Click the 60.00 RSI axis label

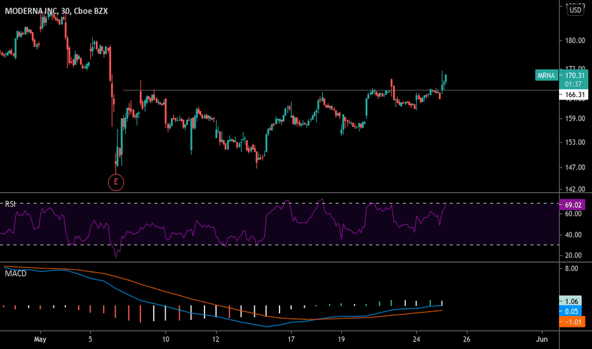click(x=573, y=214)
